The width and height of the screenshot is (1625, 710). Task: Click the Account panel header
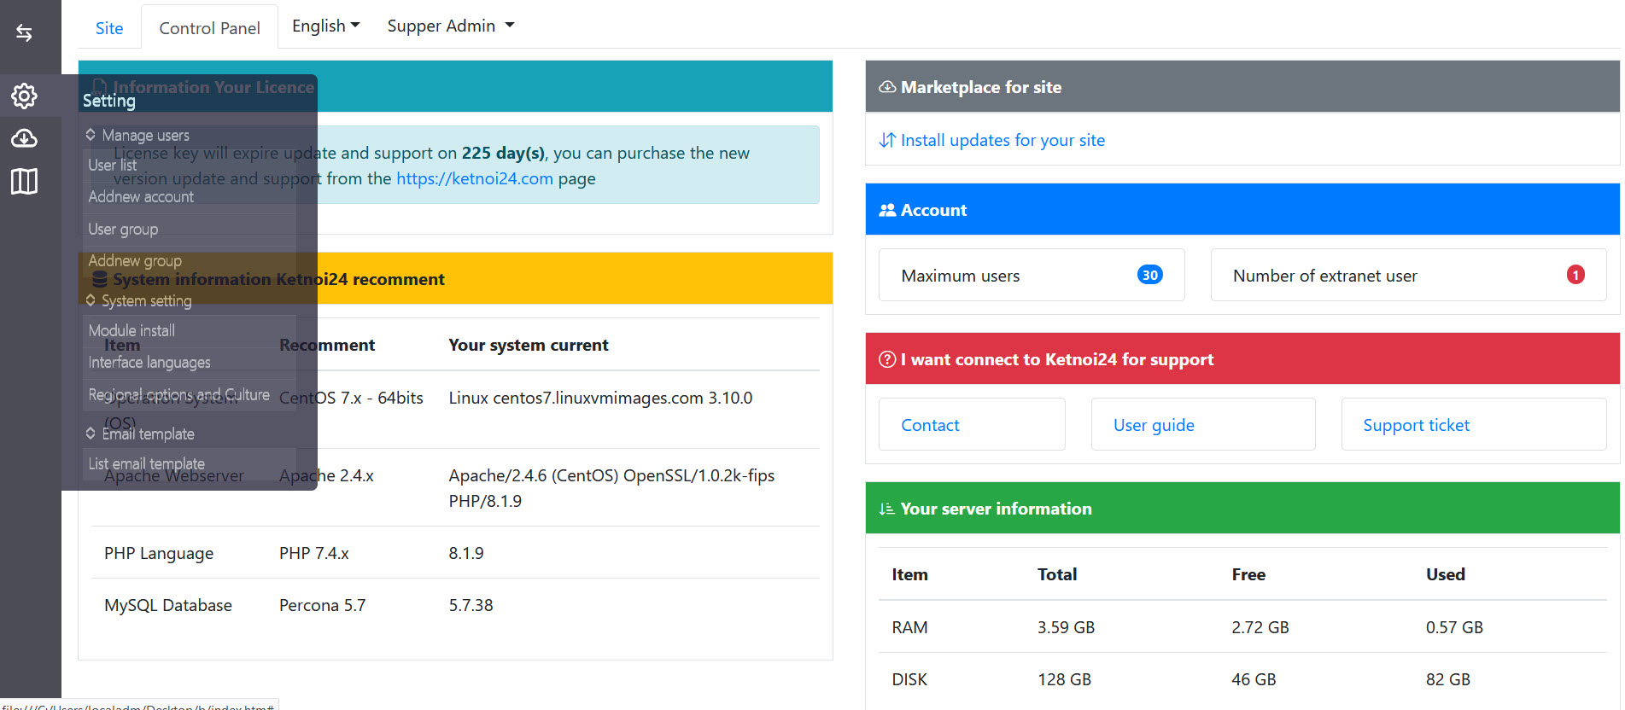[x=1242, y=210]
